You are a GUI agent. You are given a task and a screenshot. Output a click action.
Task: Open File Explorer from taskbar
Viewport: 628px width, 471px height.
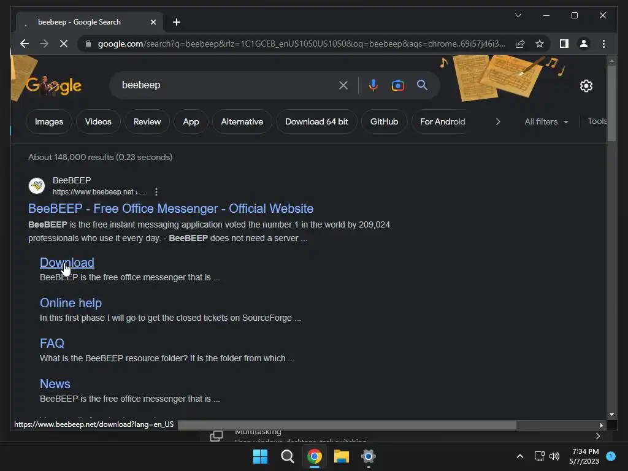click(x=341, y=456)
